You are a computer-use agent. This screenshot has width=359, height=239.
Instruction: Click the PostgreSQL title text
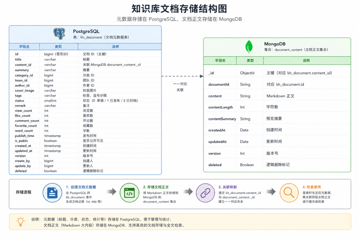coord(86,31)
